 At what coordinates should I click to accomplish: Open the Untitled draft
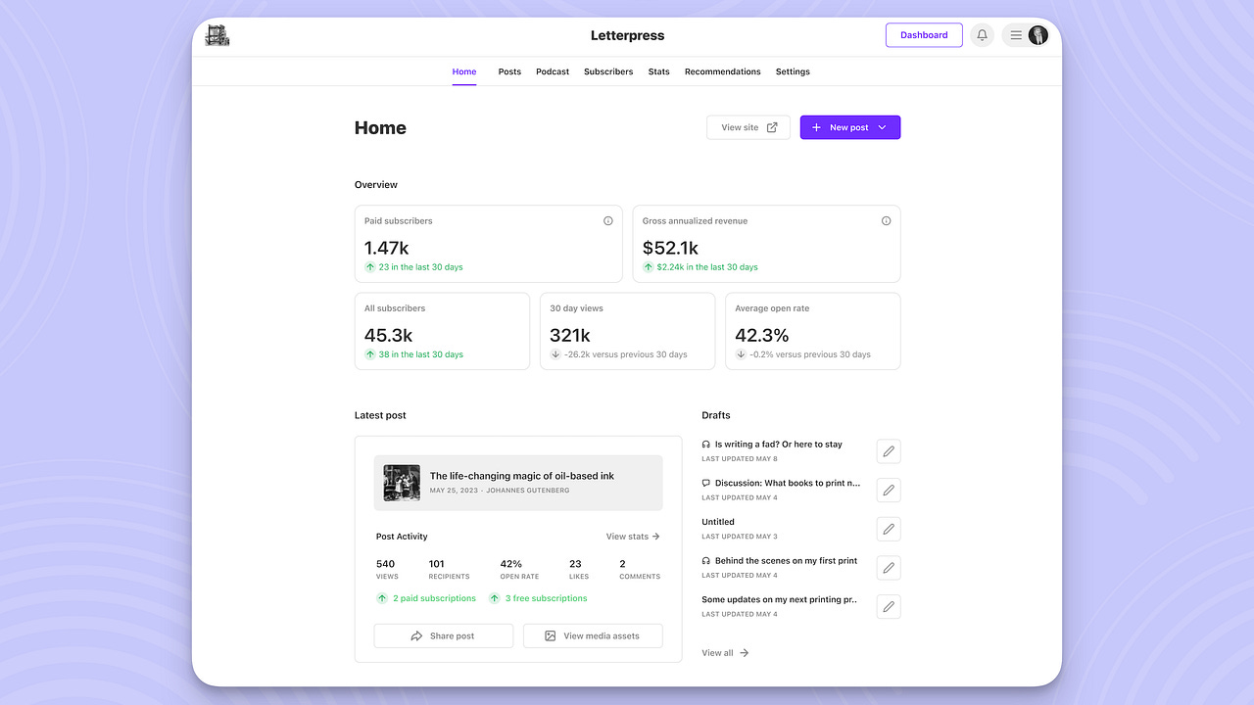coord(718,522)
